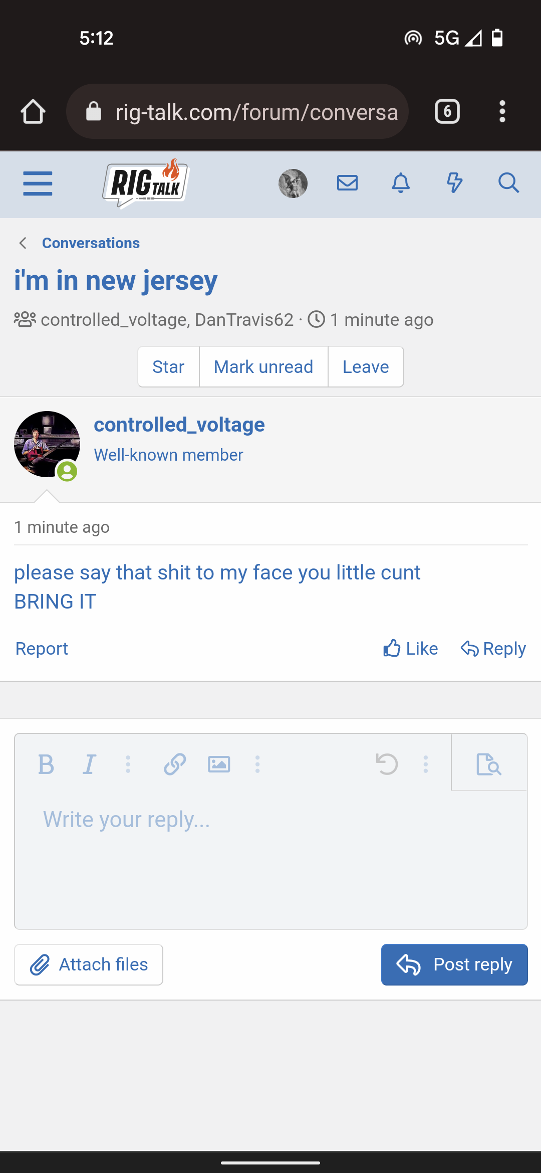Undo last edit in editor

(x=387, y=764)
